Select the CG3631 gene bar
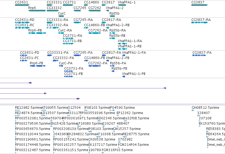 coord(22,5)
